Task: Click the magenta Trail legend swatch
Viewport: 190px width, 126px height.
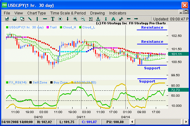Action: tap(47, 27)
